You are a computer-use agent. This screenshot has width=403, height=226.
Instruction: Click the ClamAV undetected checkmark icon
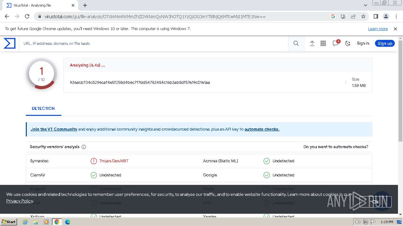(94, 175)
